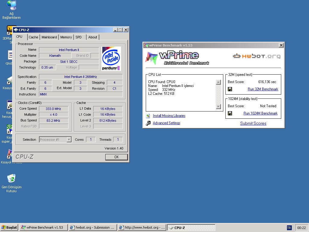Open the Memory tab in CPU-Z
This screenshot has height=232, width=309.
pyautogui.click(x=66, y=37)
